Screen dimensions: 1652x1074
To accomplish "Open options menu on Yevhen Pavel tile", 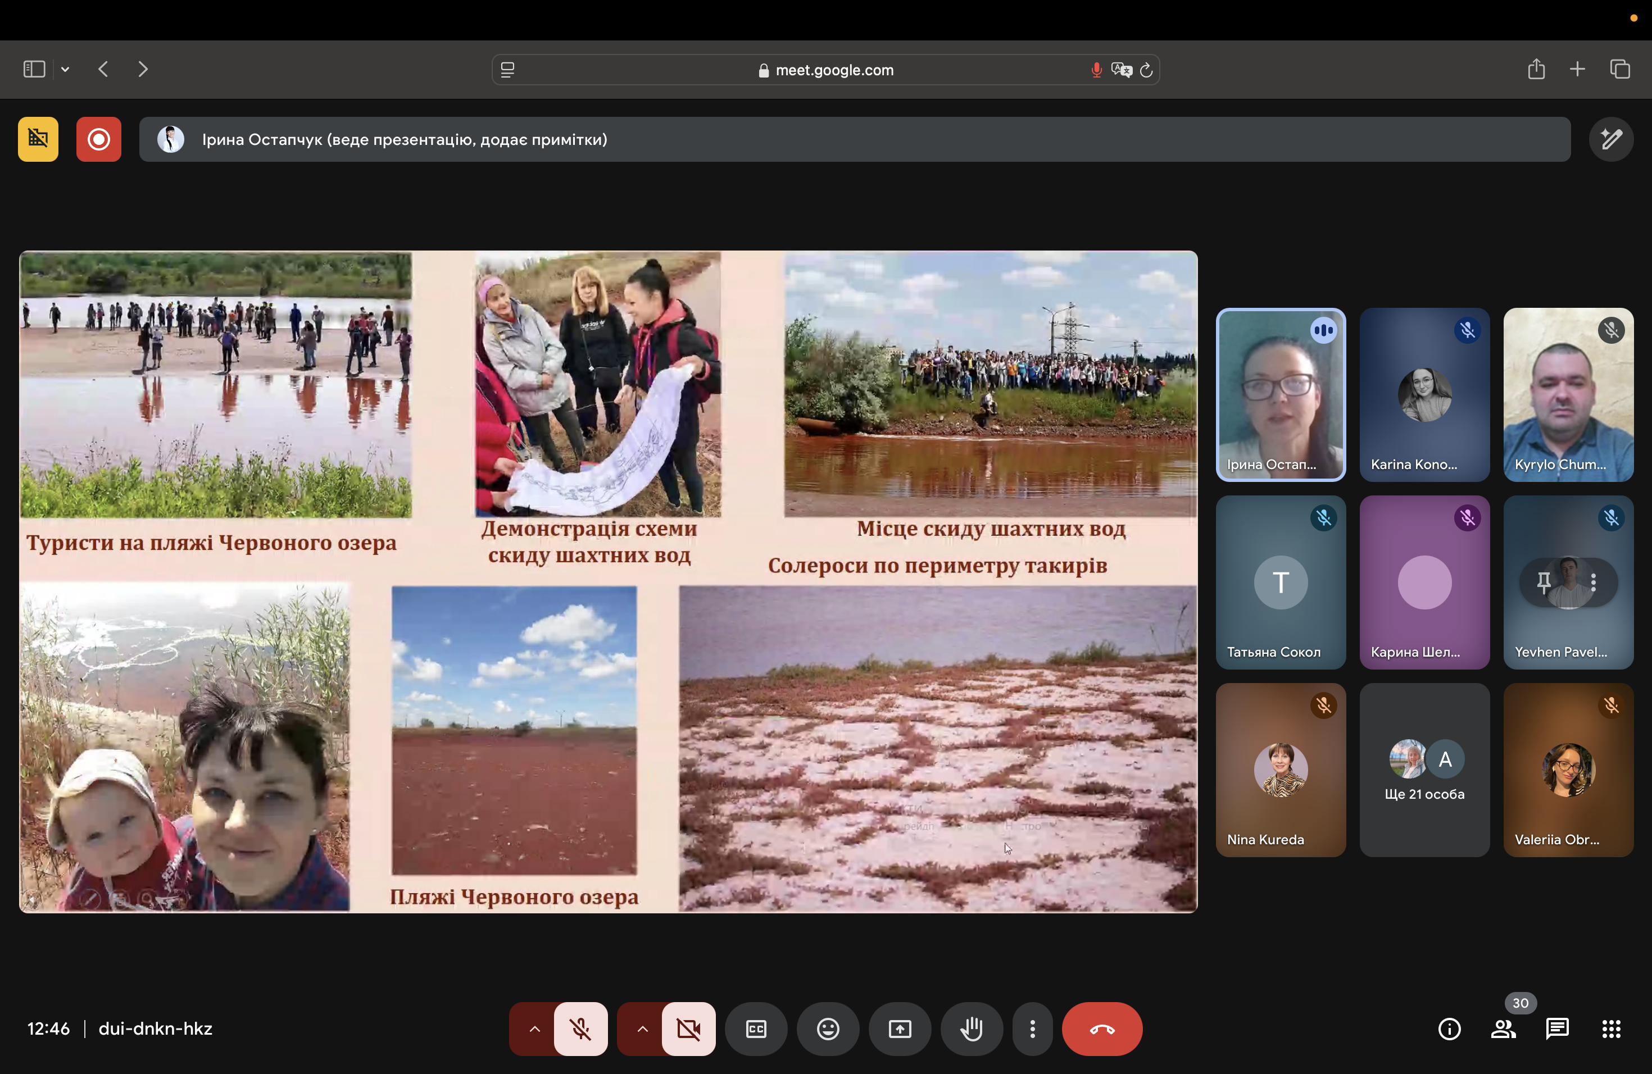I will click(x=1593, y=583).
